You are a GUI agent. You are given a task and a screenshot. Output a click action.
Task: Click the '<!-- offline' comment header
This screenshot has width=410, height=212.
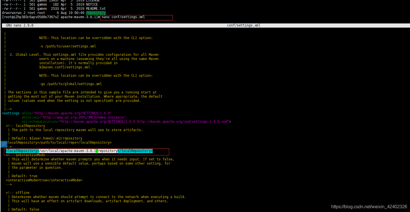(x=18, y=193)
